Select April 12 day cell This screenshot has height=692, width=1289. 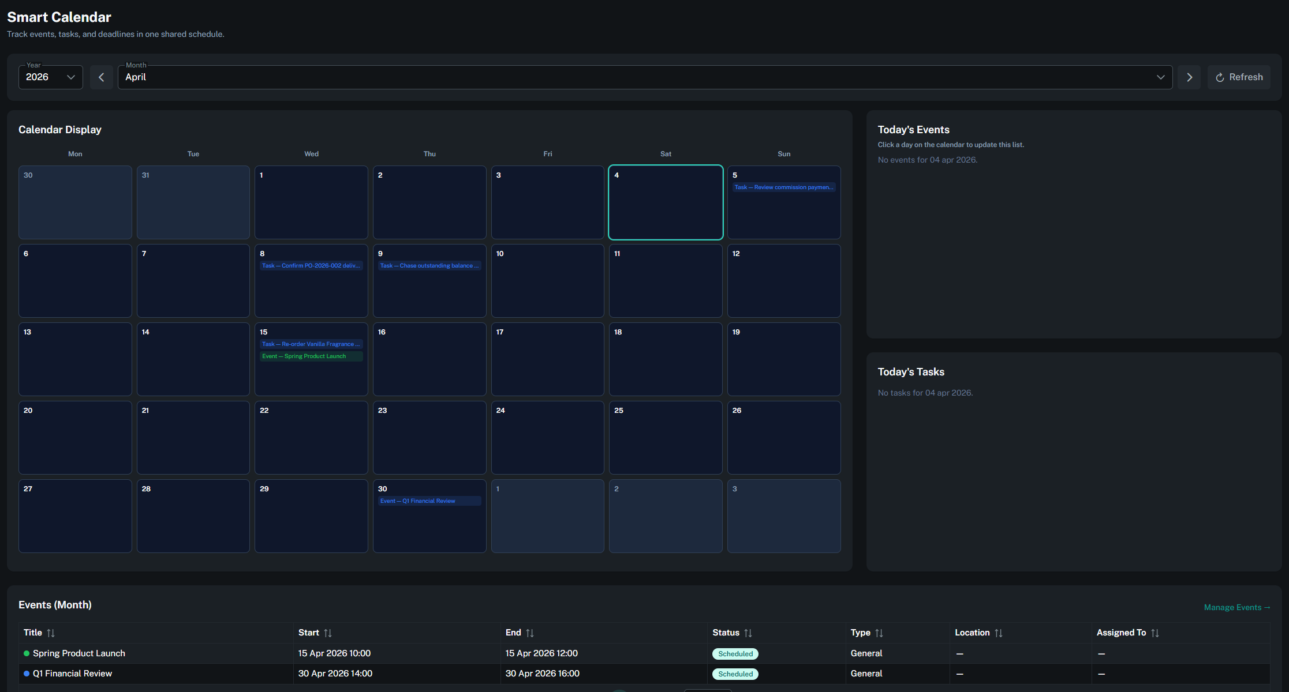[784, 281]
